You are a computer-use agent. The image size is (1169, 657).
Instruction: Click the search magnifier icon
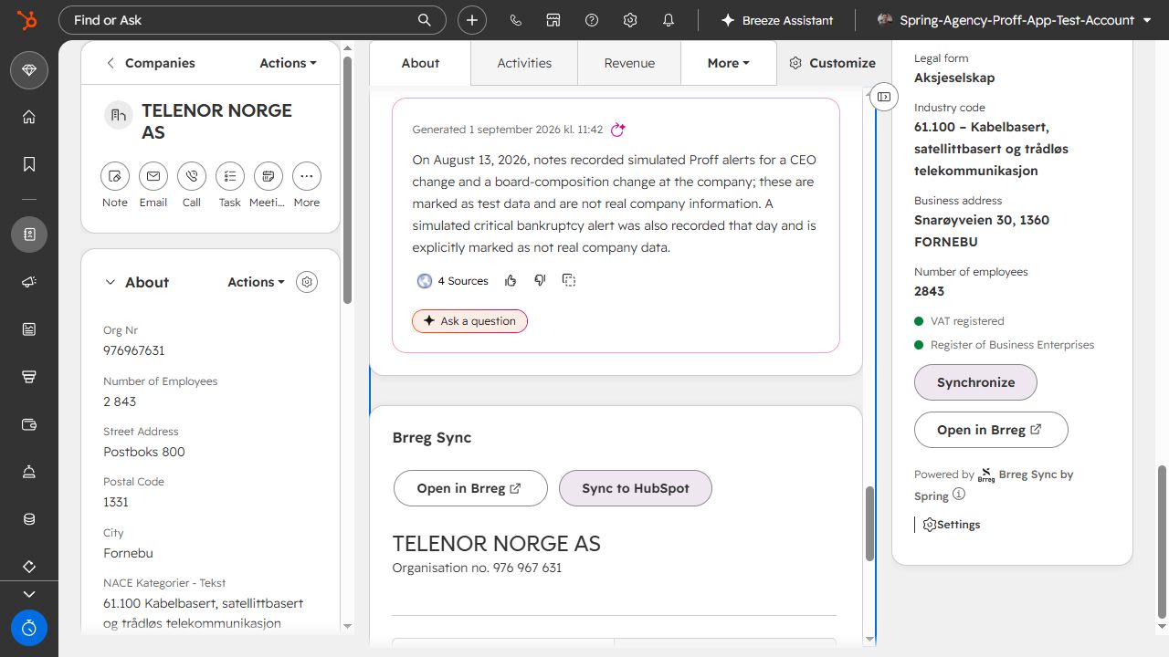tap(424, 20)
